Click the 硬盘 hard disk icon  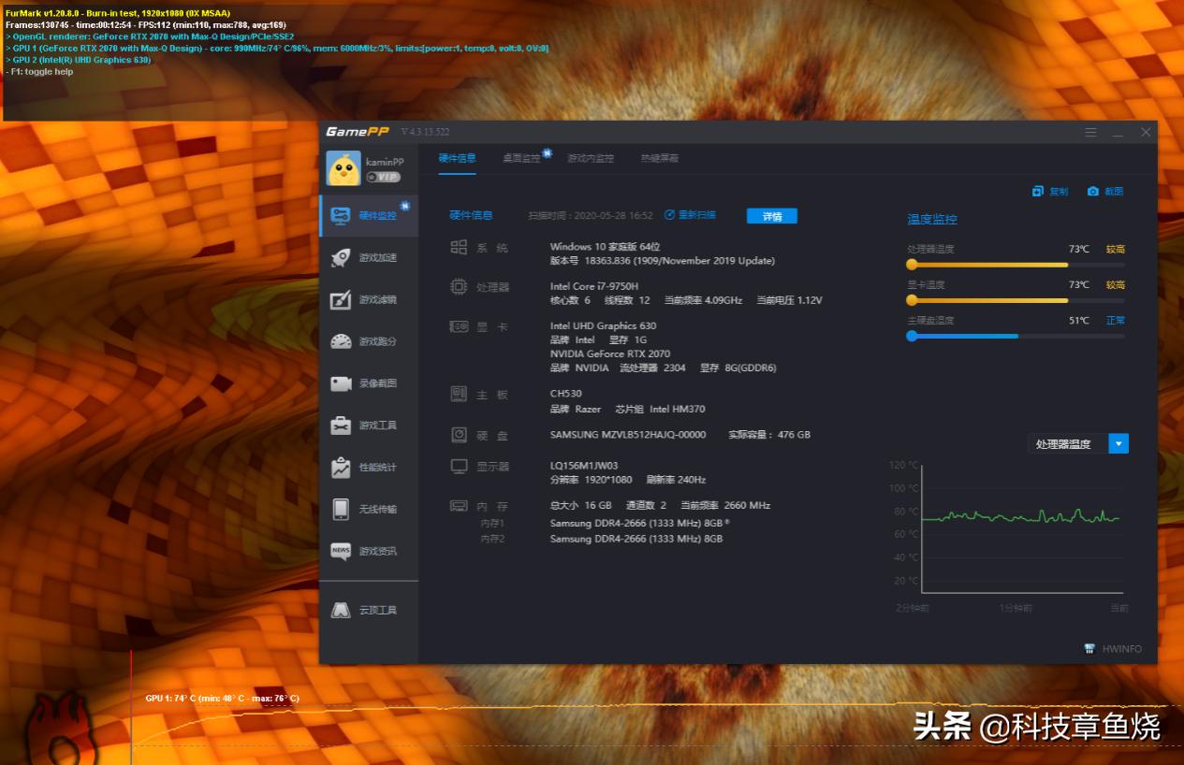click(459, 435)
